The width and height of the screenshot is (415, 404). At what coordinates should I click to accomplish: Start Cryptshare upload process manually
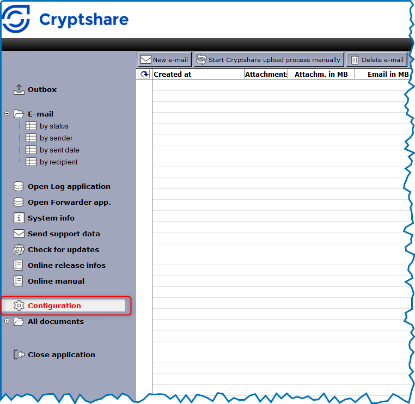tap(268, 60)
